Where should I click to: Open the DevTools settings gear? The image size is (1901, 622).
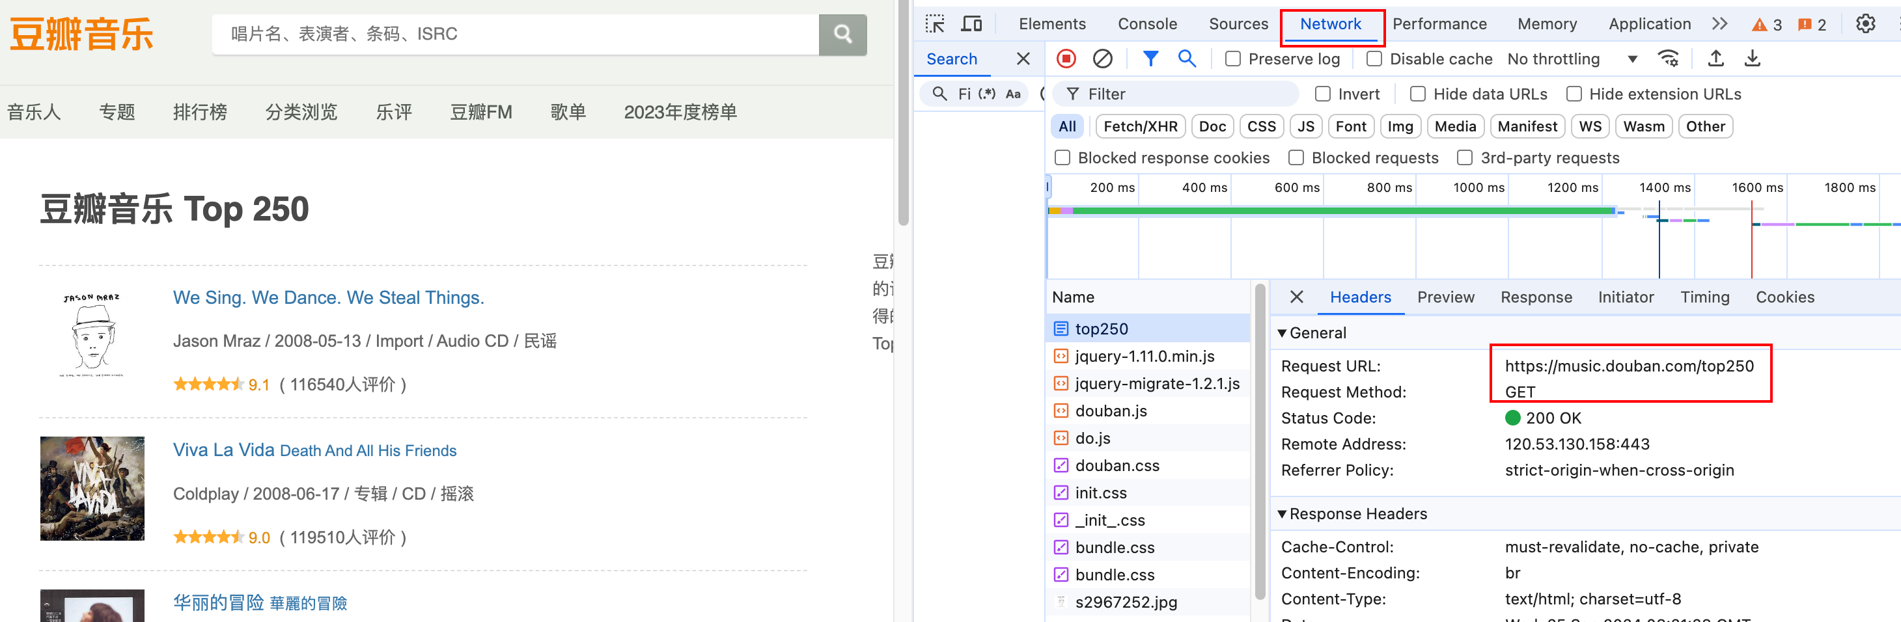click(1866, 23)
